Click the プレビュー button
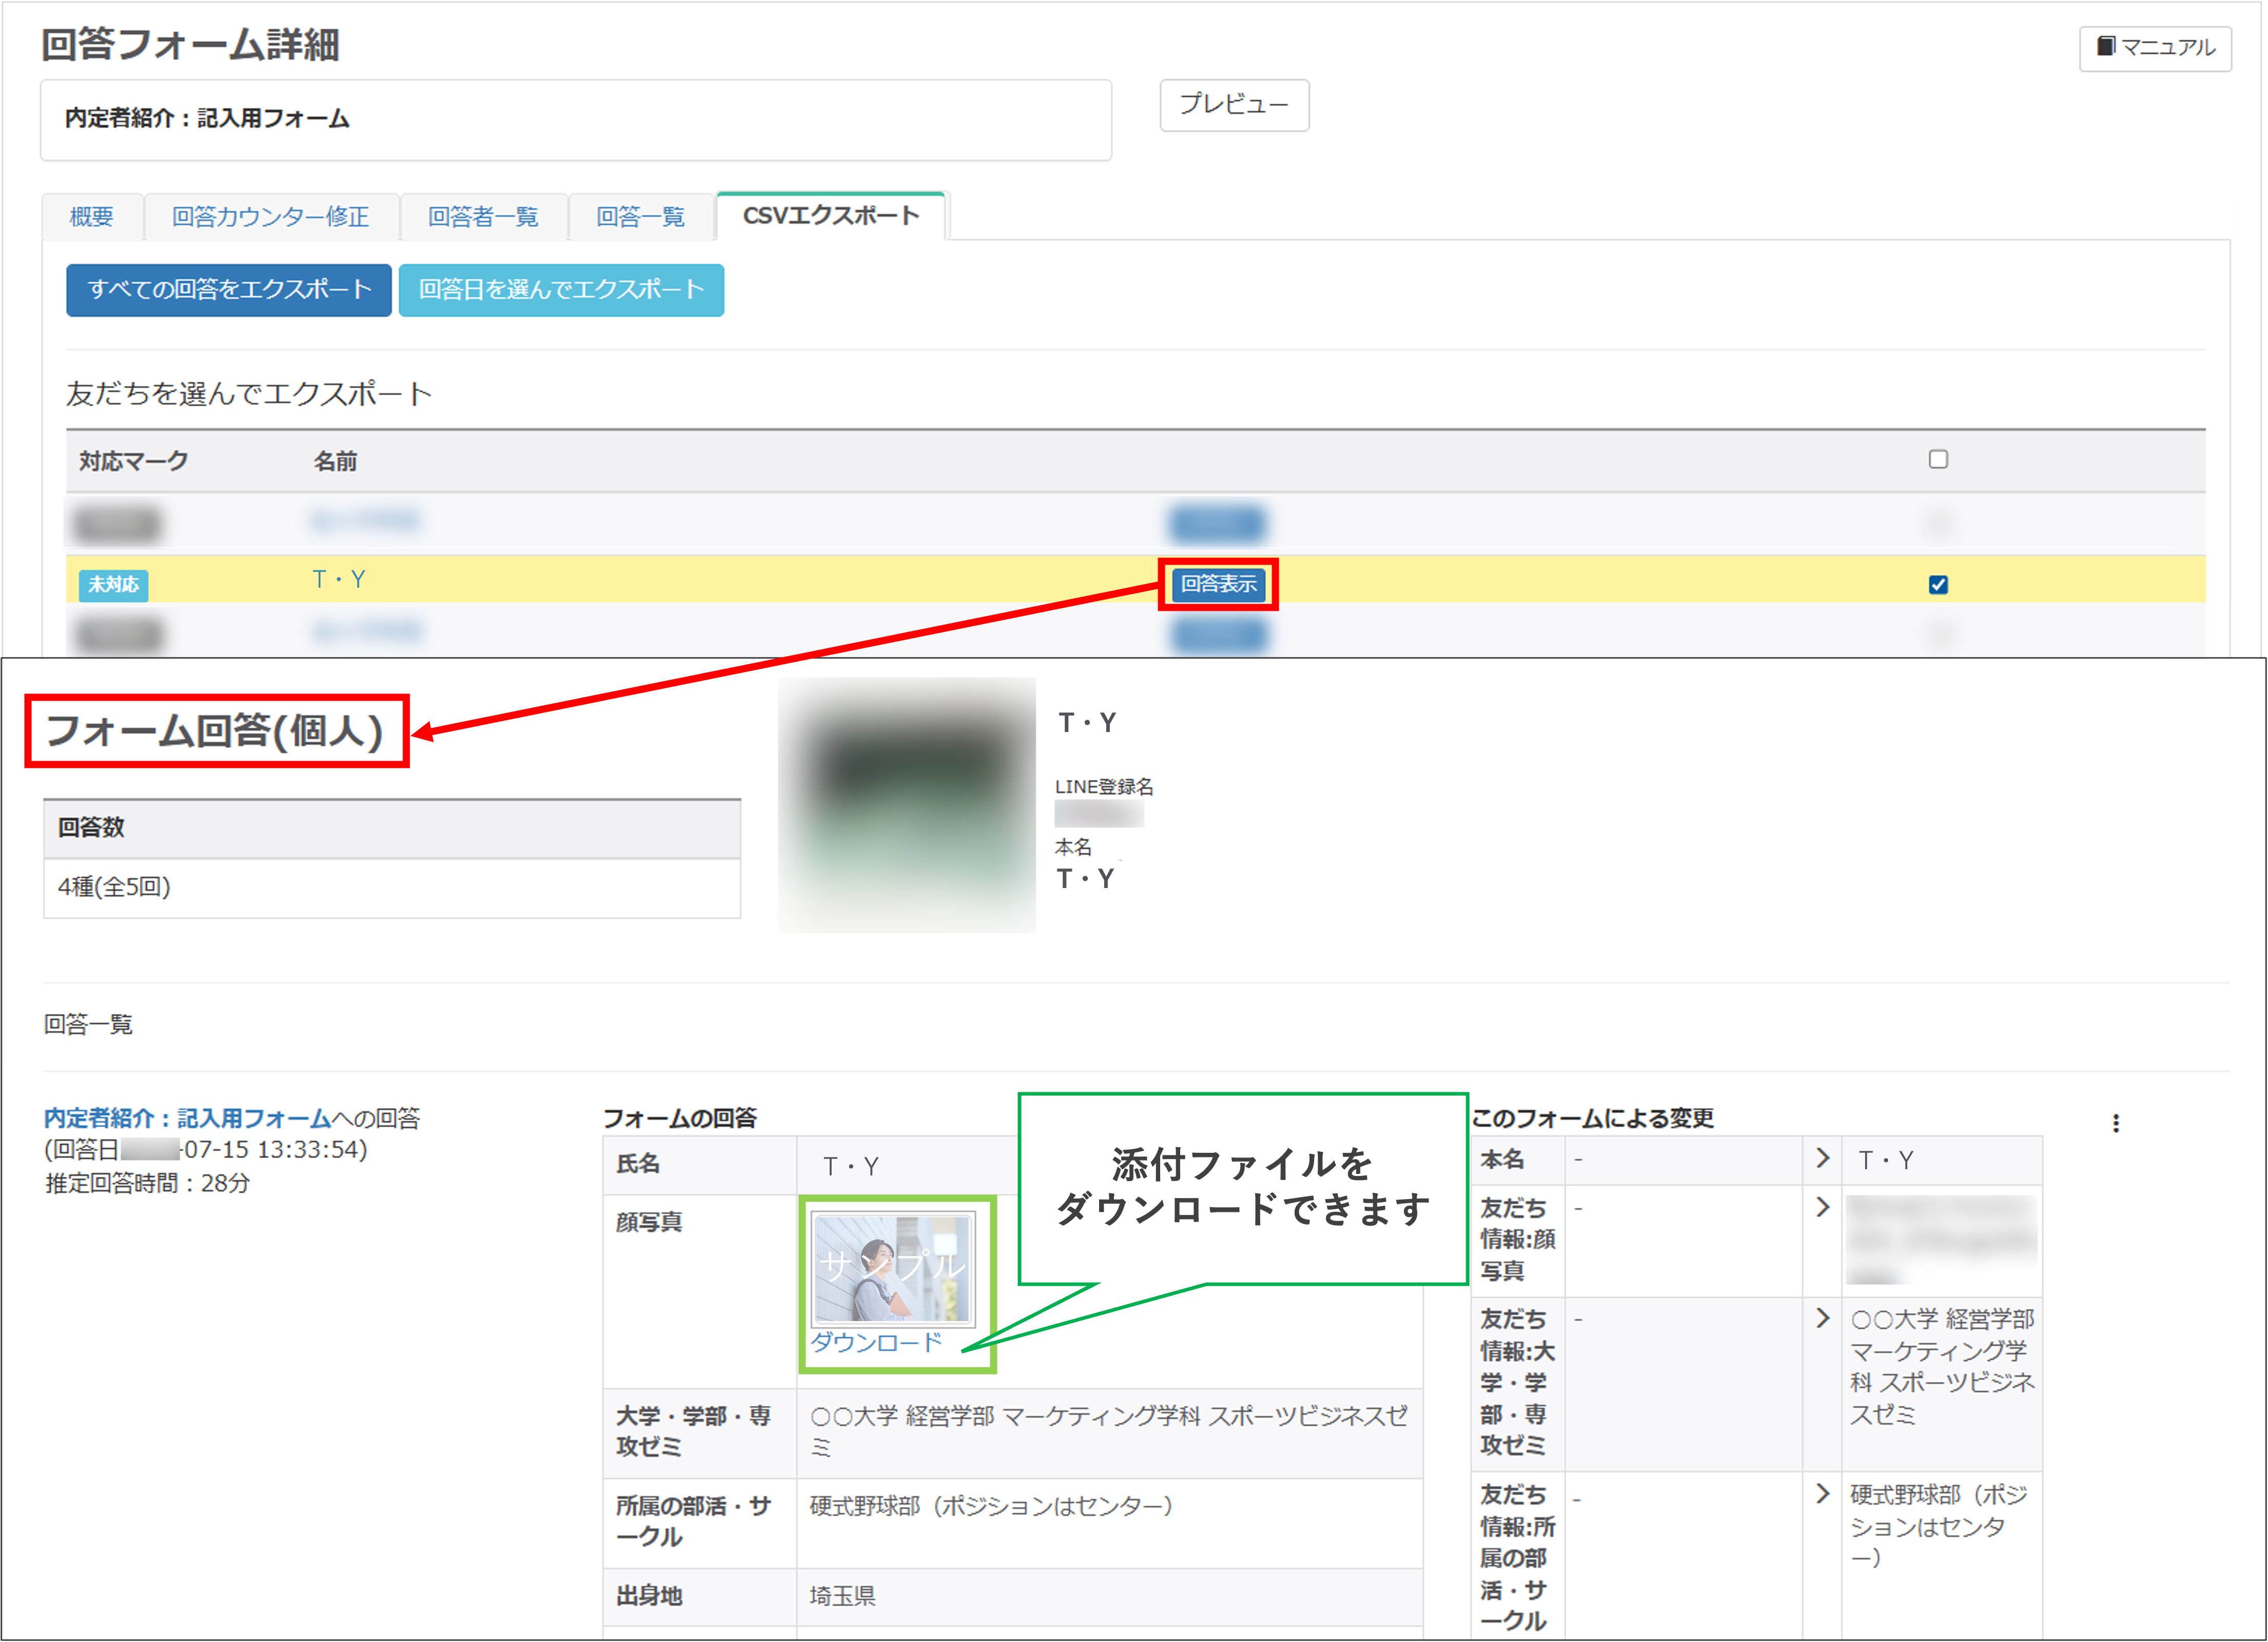 pos(1233,106)
